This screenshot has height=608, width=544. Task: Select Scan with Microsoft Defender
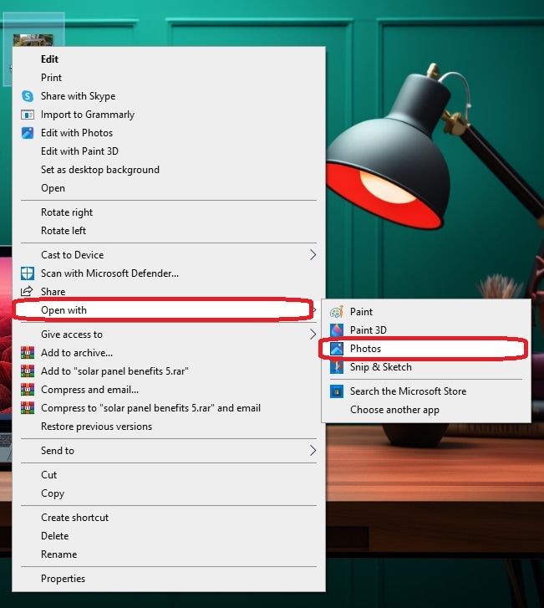tap(169, 273)
